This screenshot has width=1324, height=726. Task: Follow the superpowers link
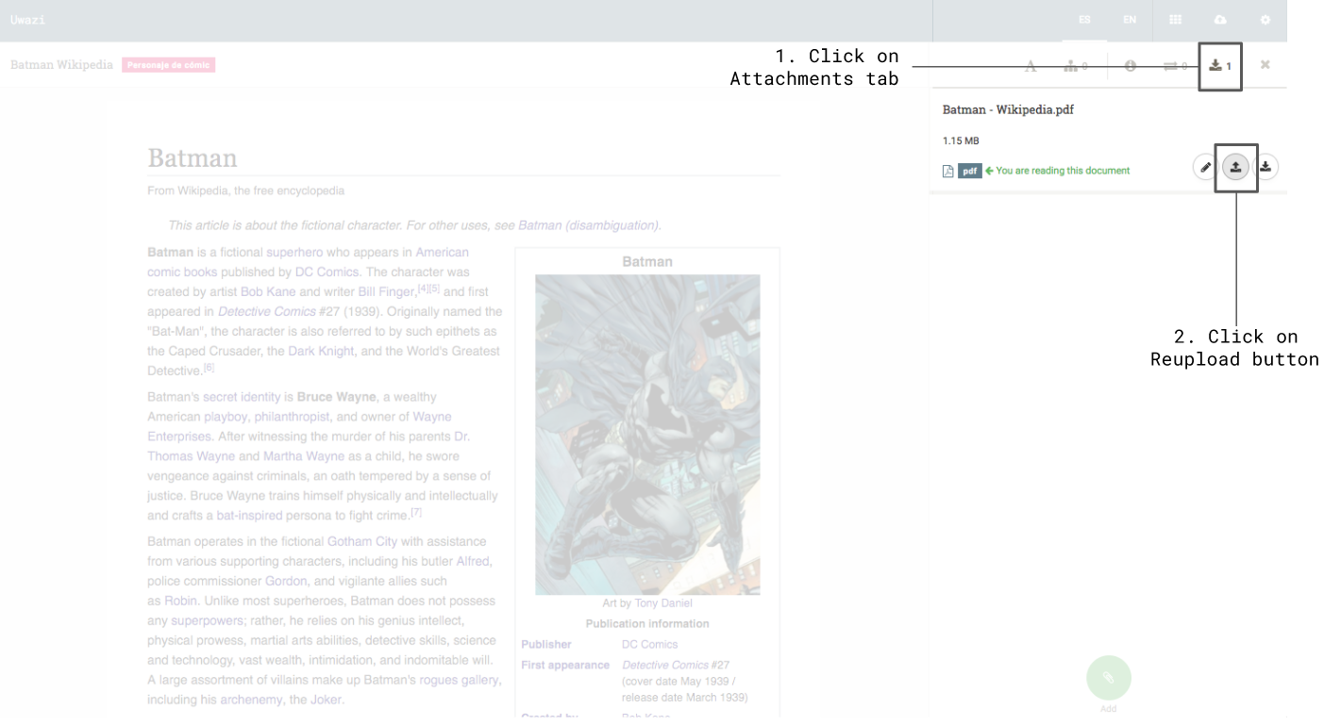pos(205,620)
